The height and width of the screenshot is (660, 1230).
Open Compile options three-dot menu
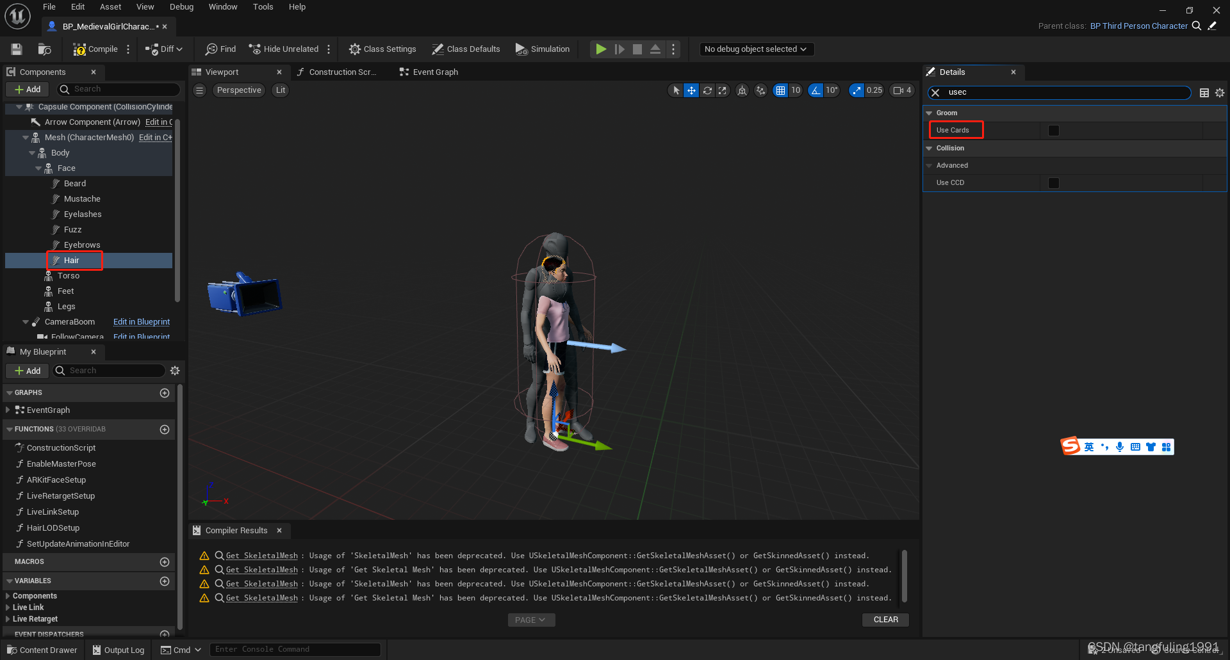(x=128, y=49)
